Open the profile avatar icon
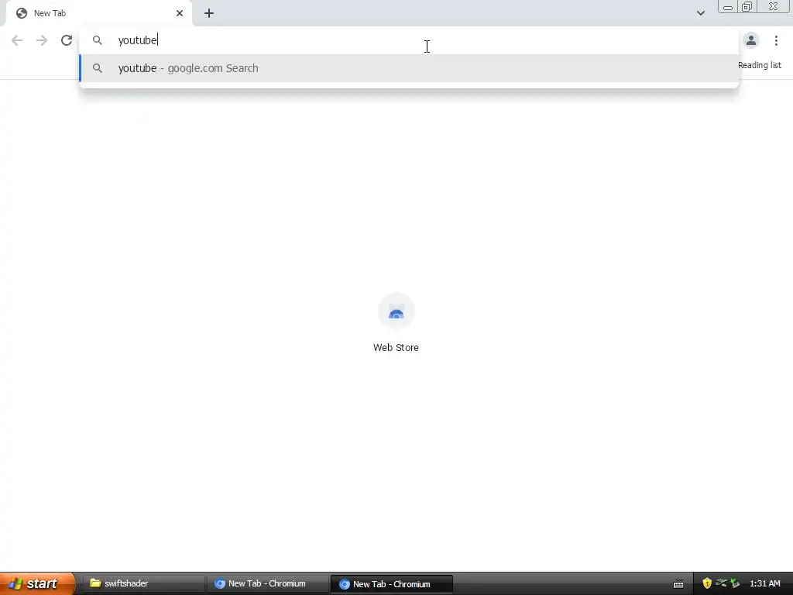Viewport: 793px width, 595px height. tap(751, 40)
